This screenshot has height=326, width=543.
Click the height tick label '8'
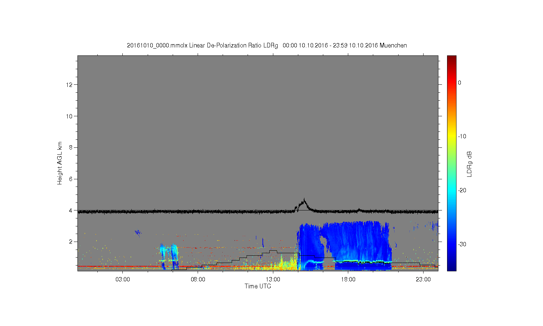[71, 147]
